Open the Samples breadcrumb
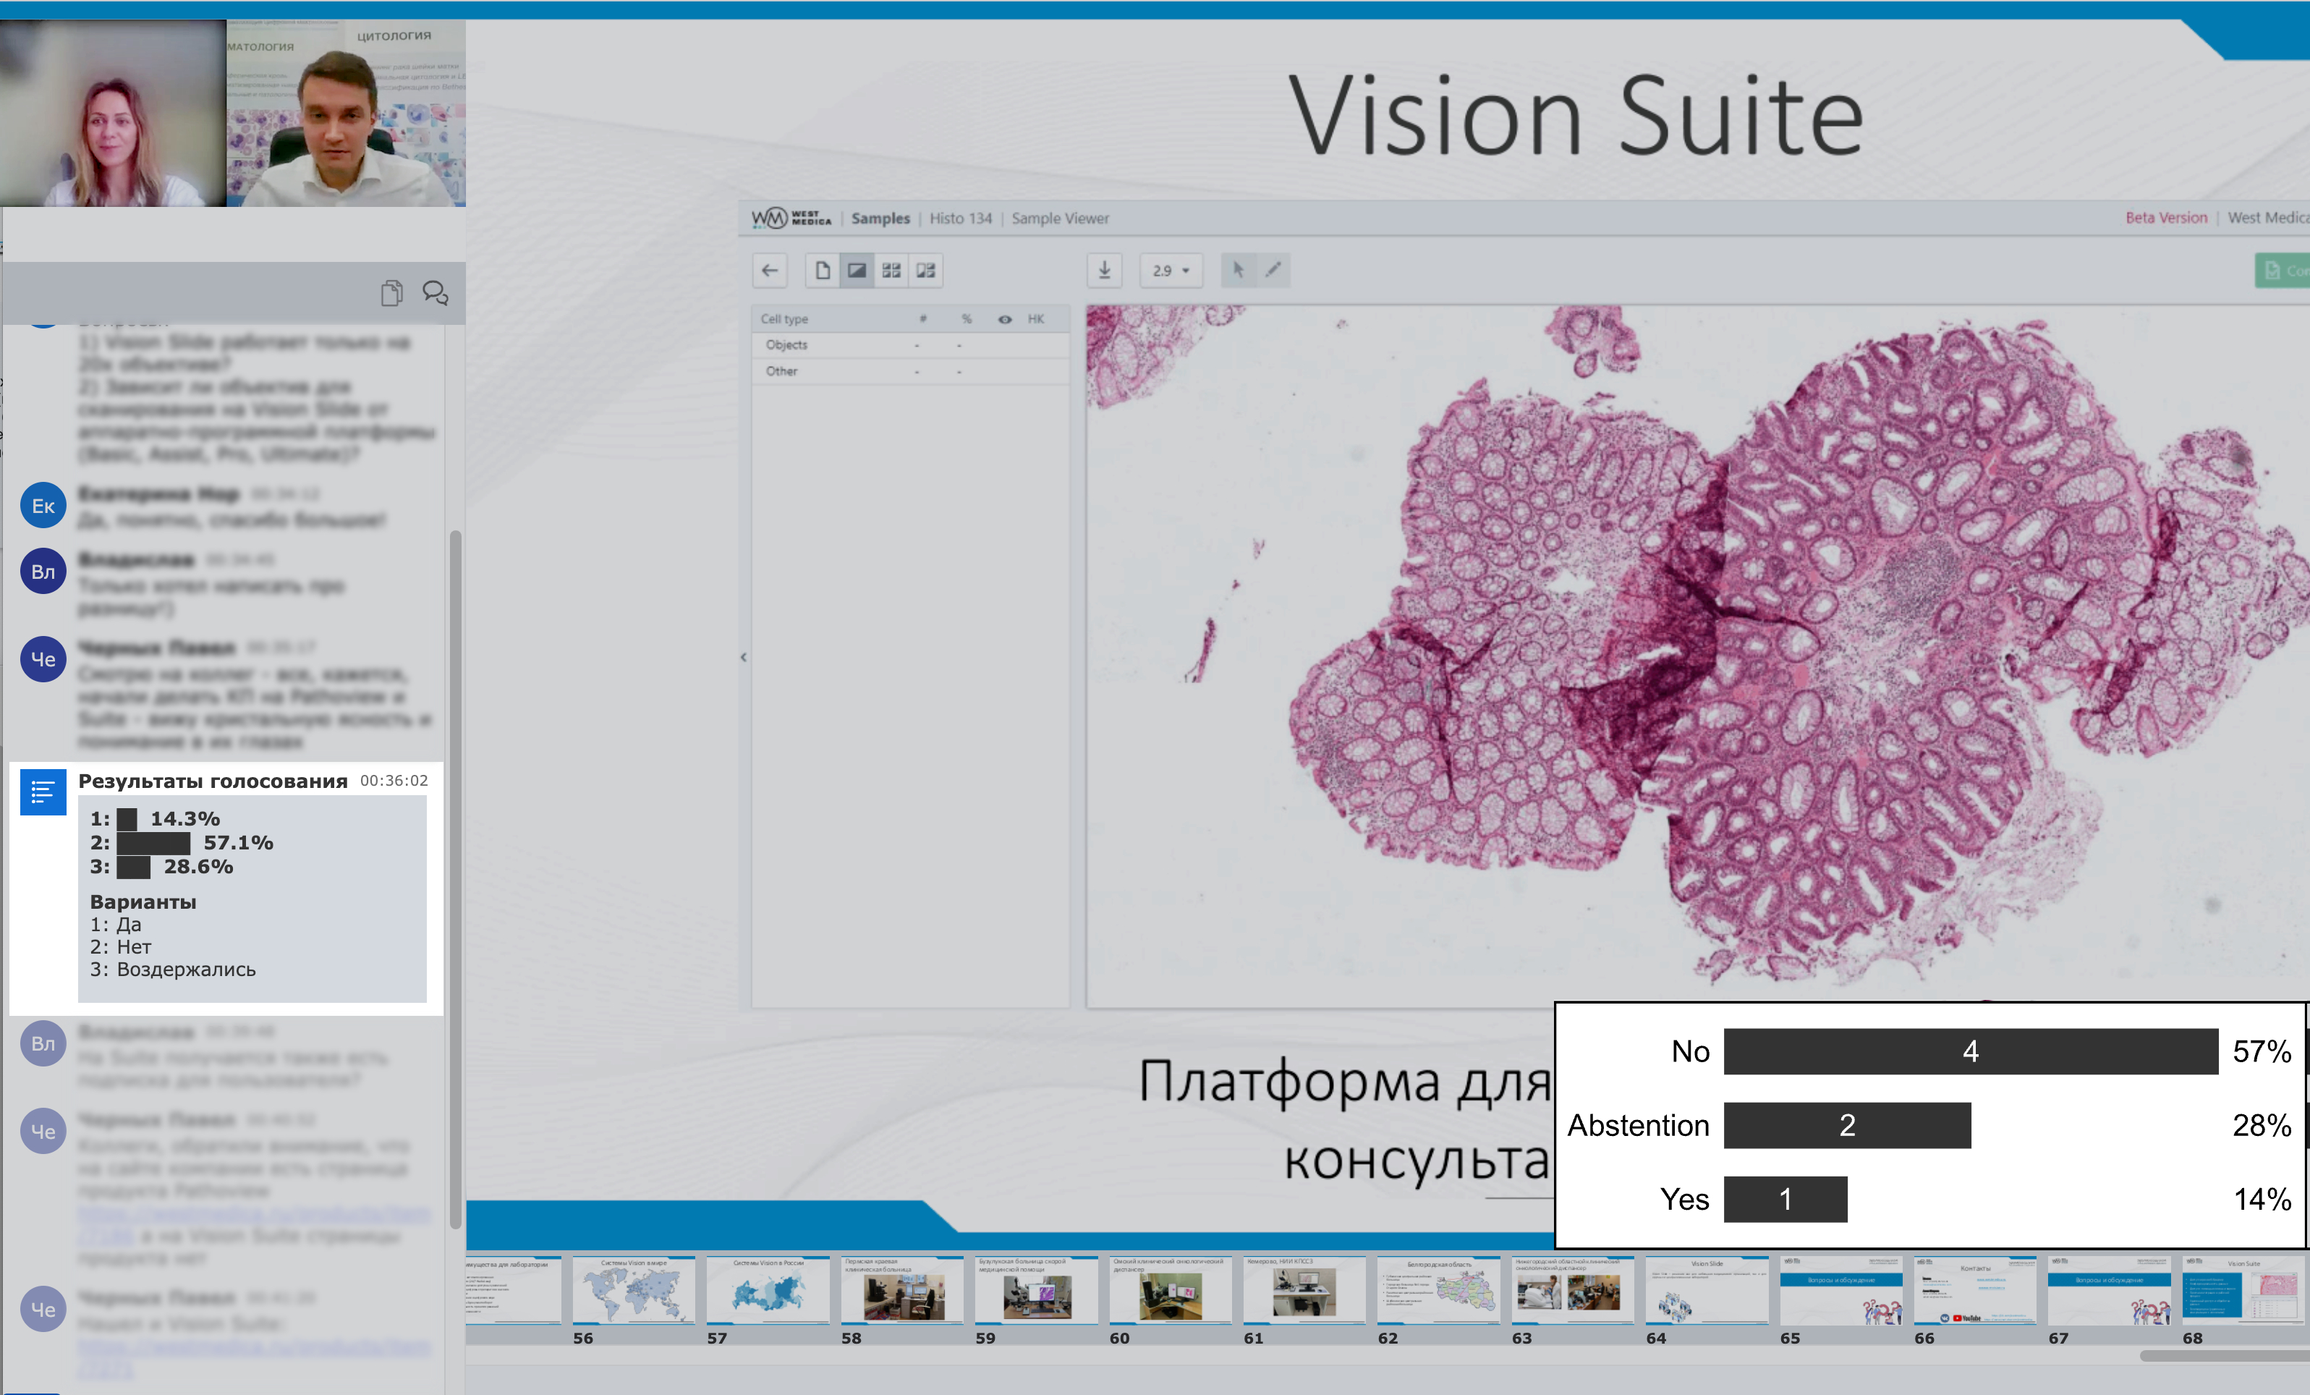This screenshot has width=2310, height=1395. click(880, 219)
